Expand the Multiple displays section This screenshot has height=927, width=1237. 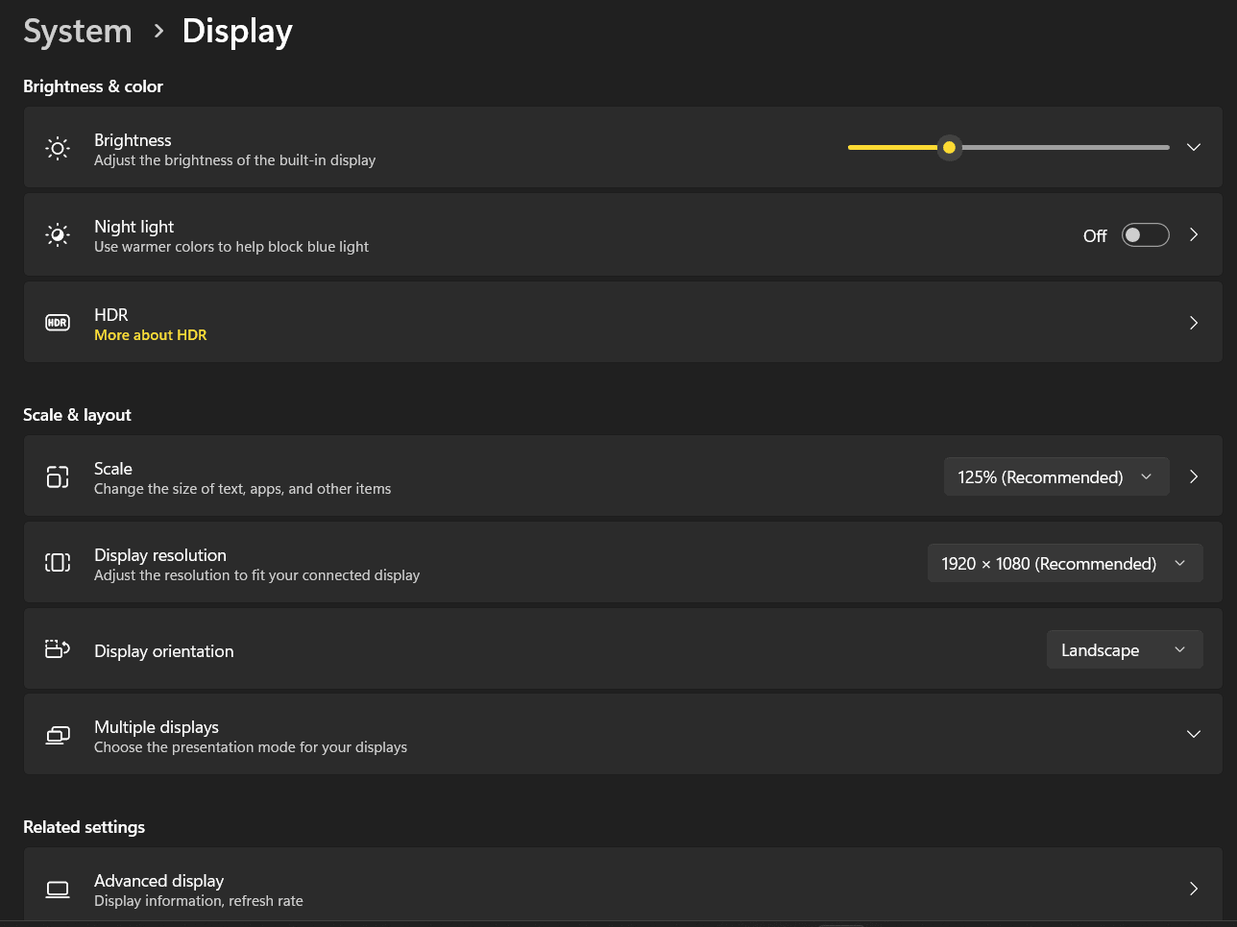[x=1193, y=734]
